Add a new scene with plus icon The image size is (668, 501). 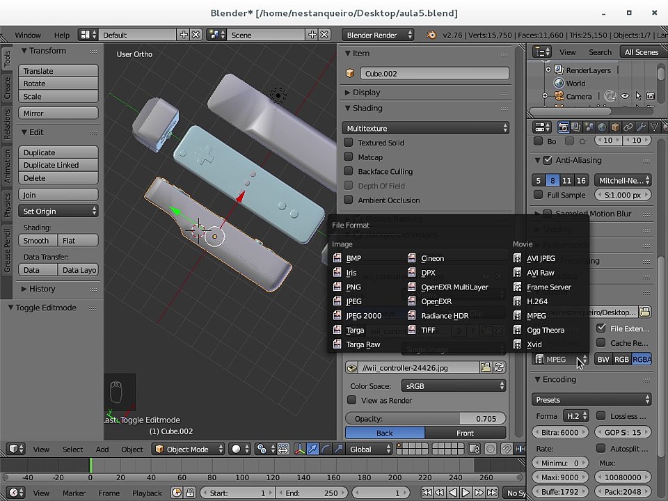[312, 35]
